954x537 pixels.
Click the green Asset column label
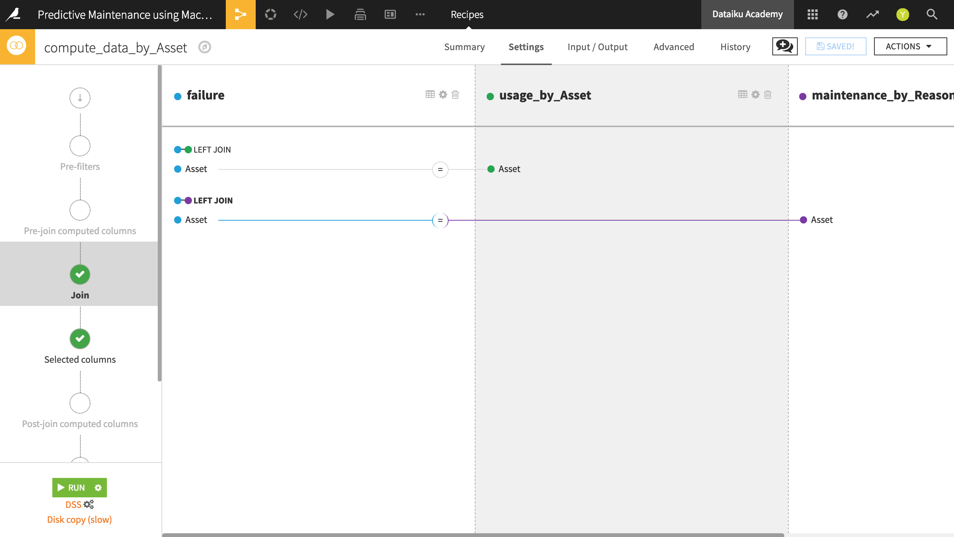[509, 169]
